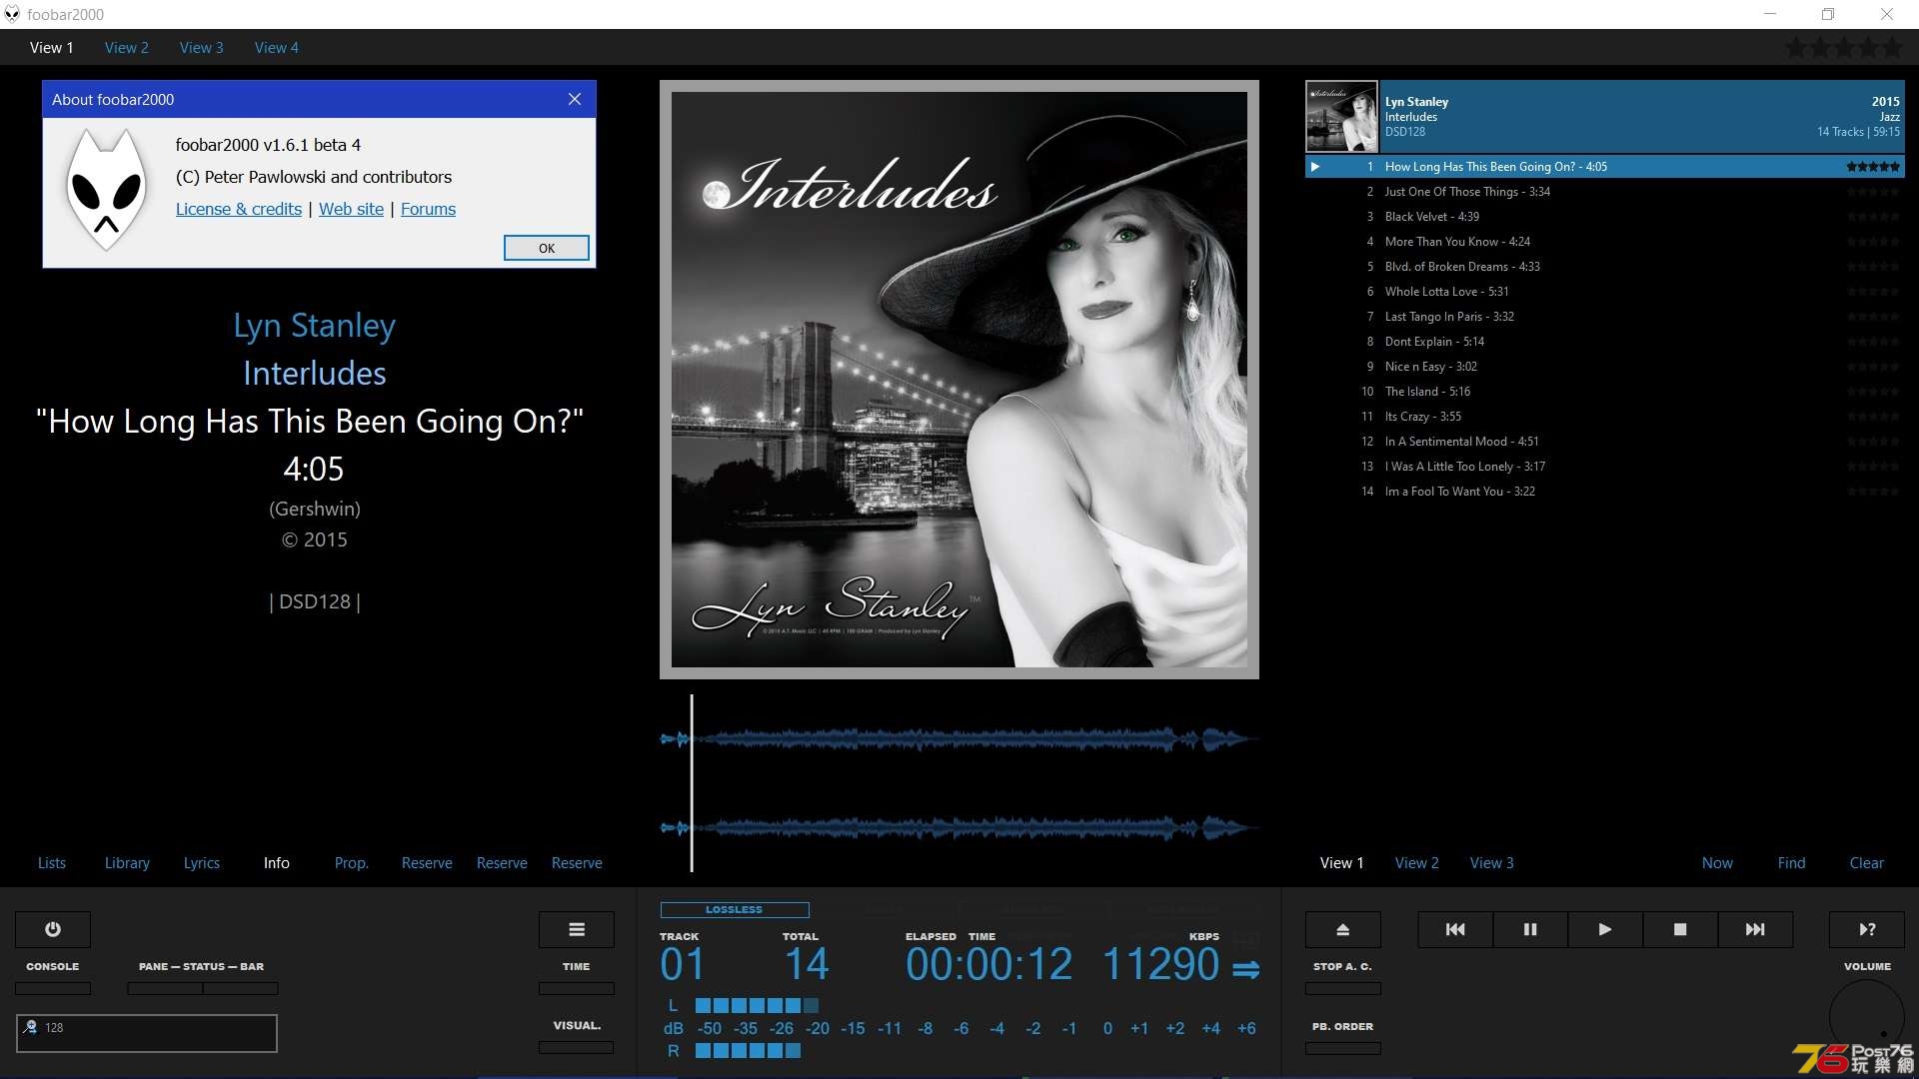Click the now-playing arrow on track 1

coord(1315,167)
